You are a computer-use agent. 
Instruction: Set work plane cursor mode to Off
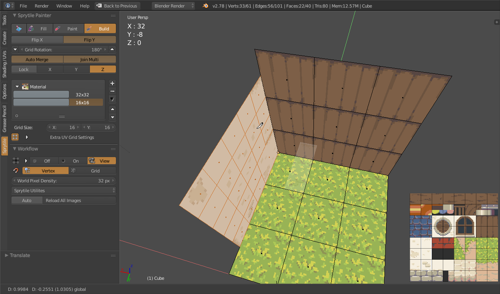click(x=44, y=161)
